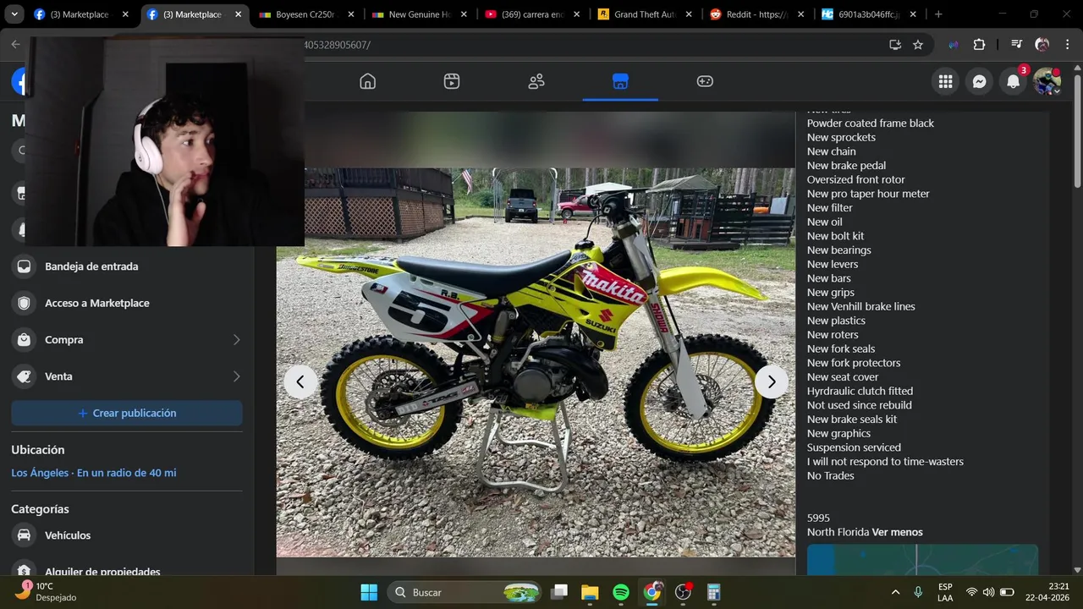Open the weather widget 10°C Despejado

click(x=47, y=592)
